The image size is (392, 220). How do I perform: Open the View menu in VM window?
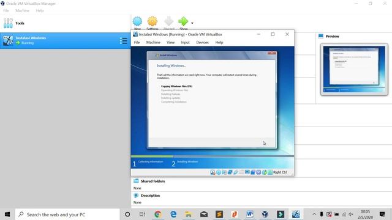(170, 42)
